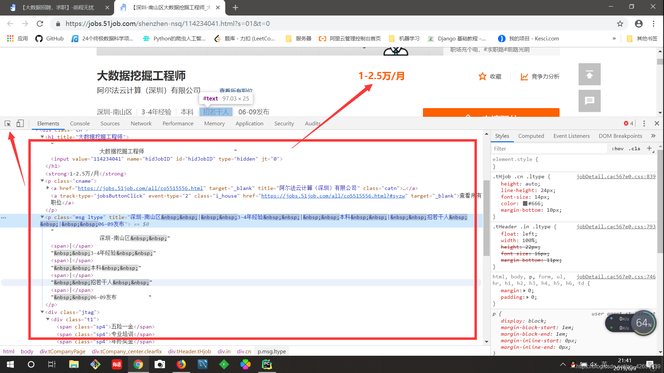Toggle the device toolbar icon
This screenshot has width=664, height=373.
pyautogui.click(x=20, y=123)
